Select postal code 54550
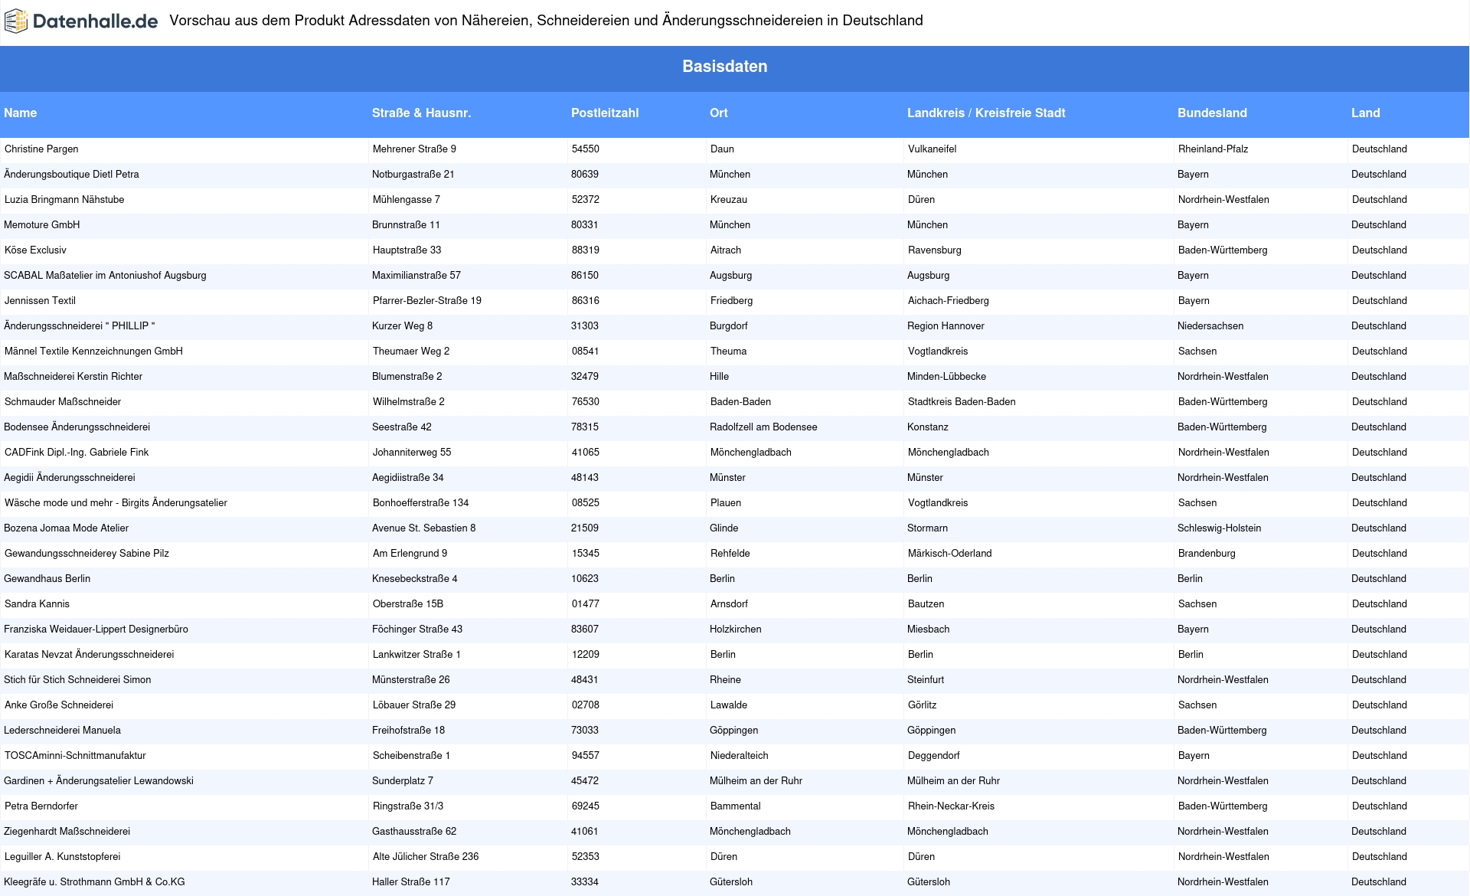 [x=586, y=149]
